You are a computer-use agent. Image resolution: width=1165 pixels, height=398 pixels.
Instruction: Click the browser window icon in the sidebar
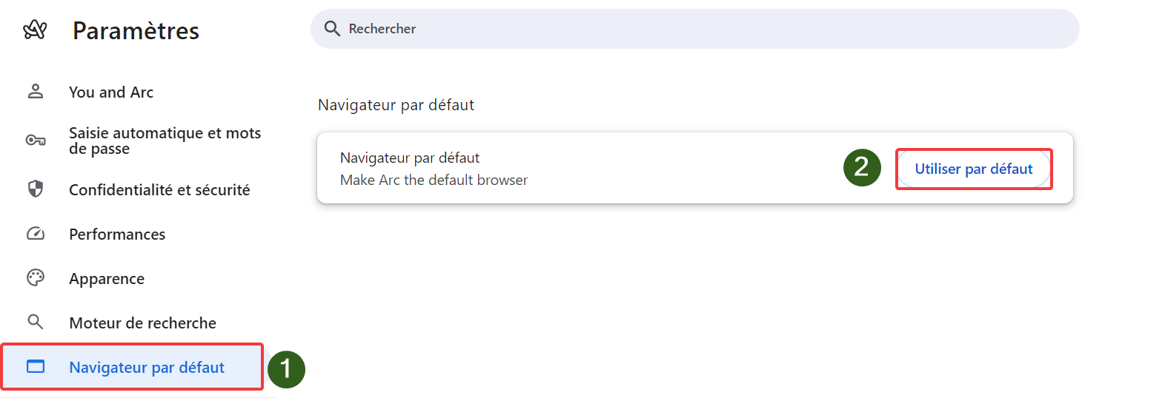point(36,367)
